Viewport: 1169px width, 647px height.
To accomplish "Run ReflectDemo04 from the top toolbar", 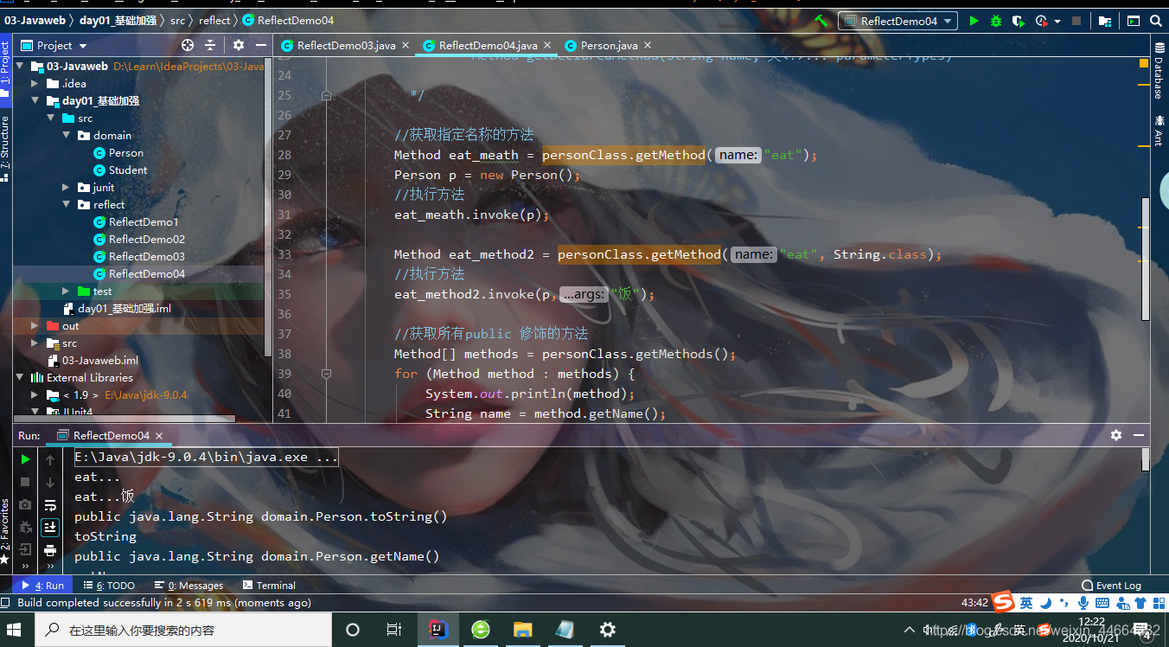I will (974, 21).
